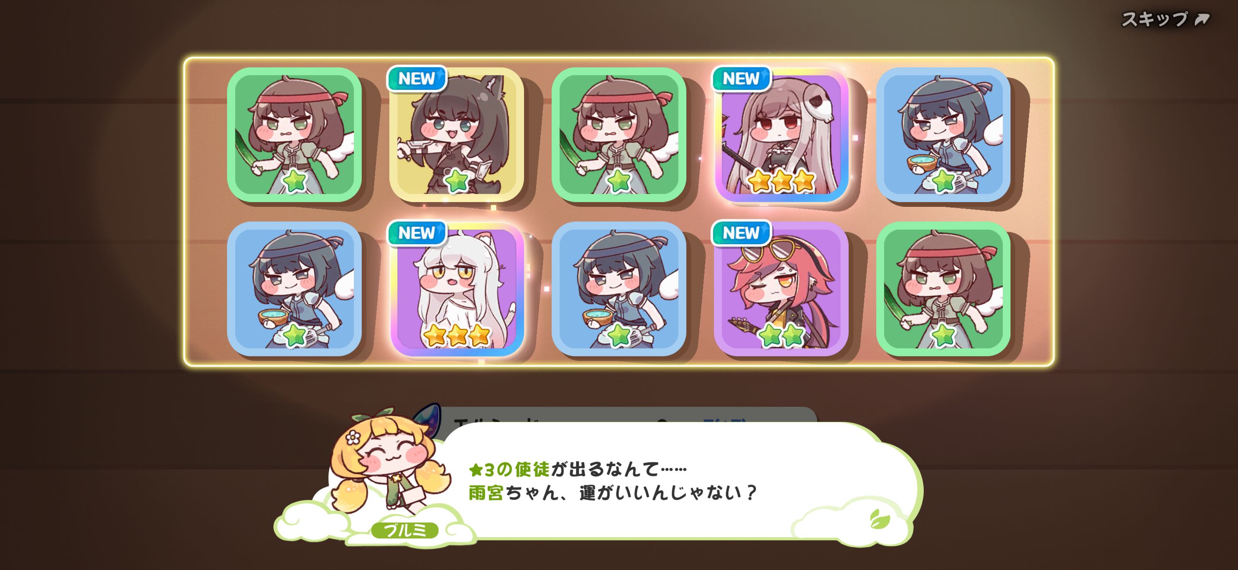The width and height of the screenshot is (1238, 570).
Task: Tap the NEW badge on white cat girl
Action: (x=417, y=233)
